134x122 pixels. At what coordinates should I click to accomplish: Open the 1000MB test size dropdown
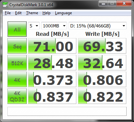[x=54, y=26]
